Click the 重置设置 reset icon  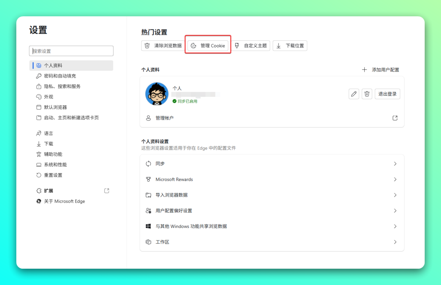tap(39, 175)
